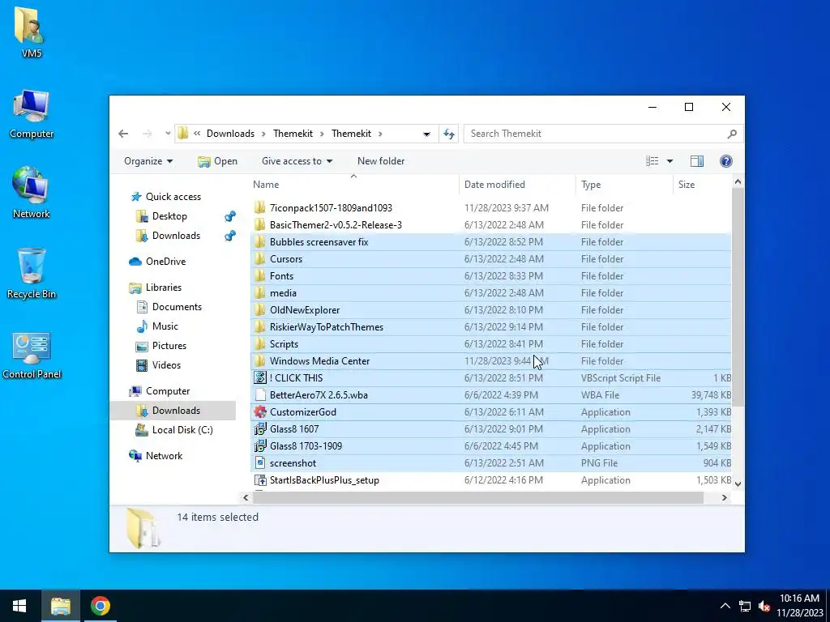This screenshot has height=622, width=830.
Task: Select the Windows Media Center folder
Action: click(x=319, y=361)
